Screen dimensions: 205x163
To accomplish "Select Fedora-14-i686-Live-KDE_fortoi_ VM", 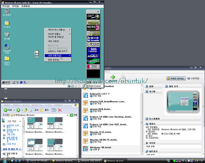I will pyautogui.click(x=111, y=126).
